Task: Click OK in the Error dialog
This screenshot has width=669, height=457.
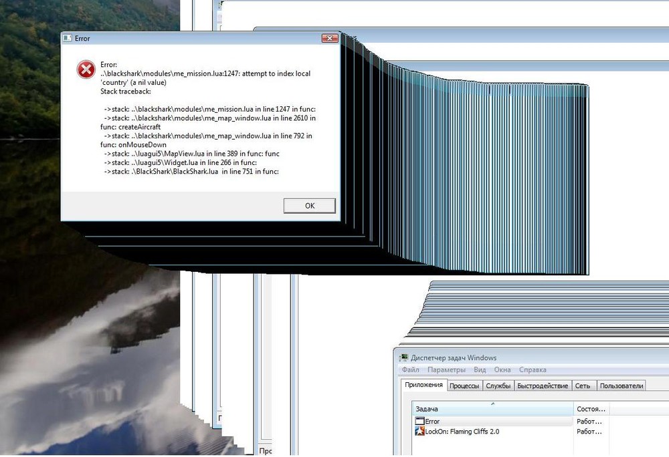Action: (x=309, y=206)
